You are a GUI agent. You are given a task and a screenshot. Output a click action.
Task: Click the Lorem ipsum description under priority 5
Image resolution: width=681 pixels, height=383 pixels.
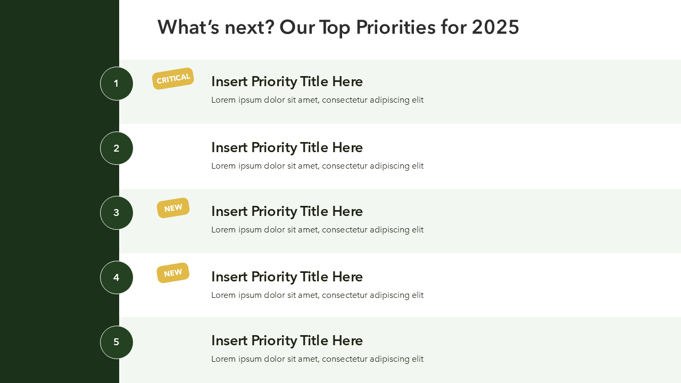(317, 359)
